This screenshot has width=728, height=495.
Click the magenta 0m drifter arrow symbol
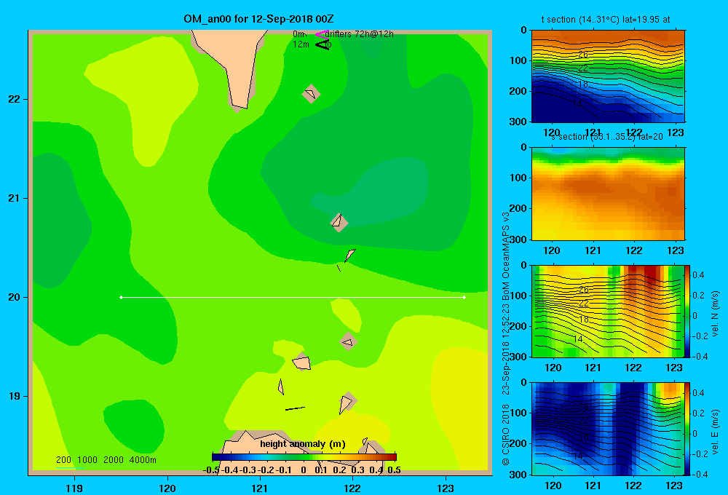[x=321, y=34]
